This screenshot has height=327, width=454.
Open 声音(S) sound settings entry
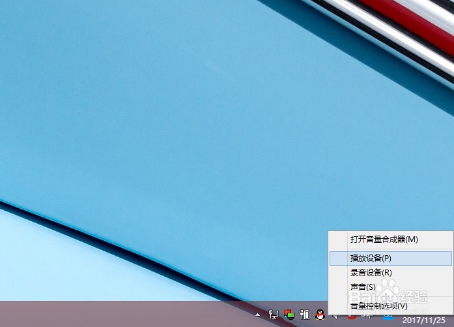click(363, 287)
